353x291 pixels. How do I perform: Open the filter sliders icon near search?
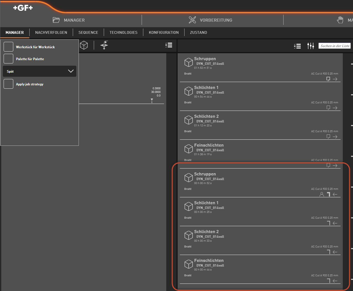[311, 46]
